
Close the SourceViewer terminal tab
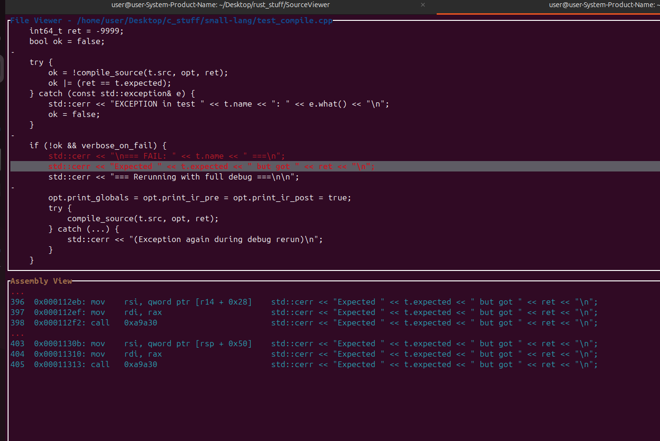tap(422, 5)
